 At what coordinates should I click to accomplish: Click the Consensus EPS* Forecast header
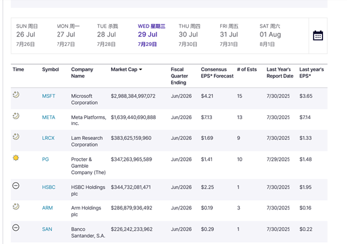point(217,73)
